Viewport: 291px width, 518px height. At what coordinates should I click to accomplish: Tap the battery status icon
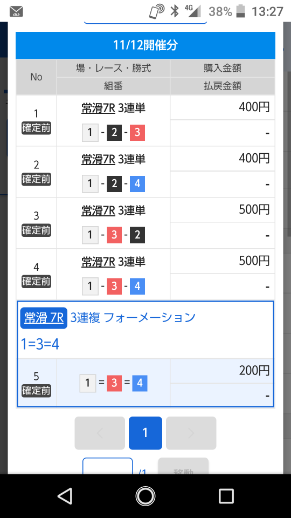point(241,11)
